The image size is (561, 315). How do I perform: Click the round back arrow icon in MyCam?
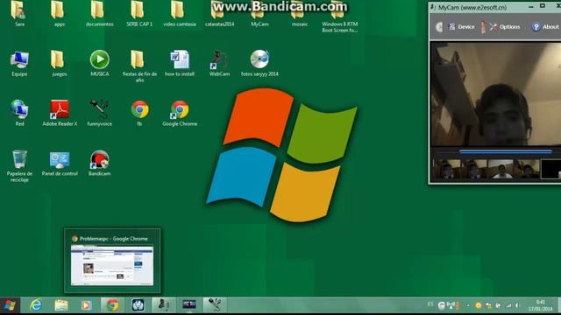pos(438,27)
